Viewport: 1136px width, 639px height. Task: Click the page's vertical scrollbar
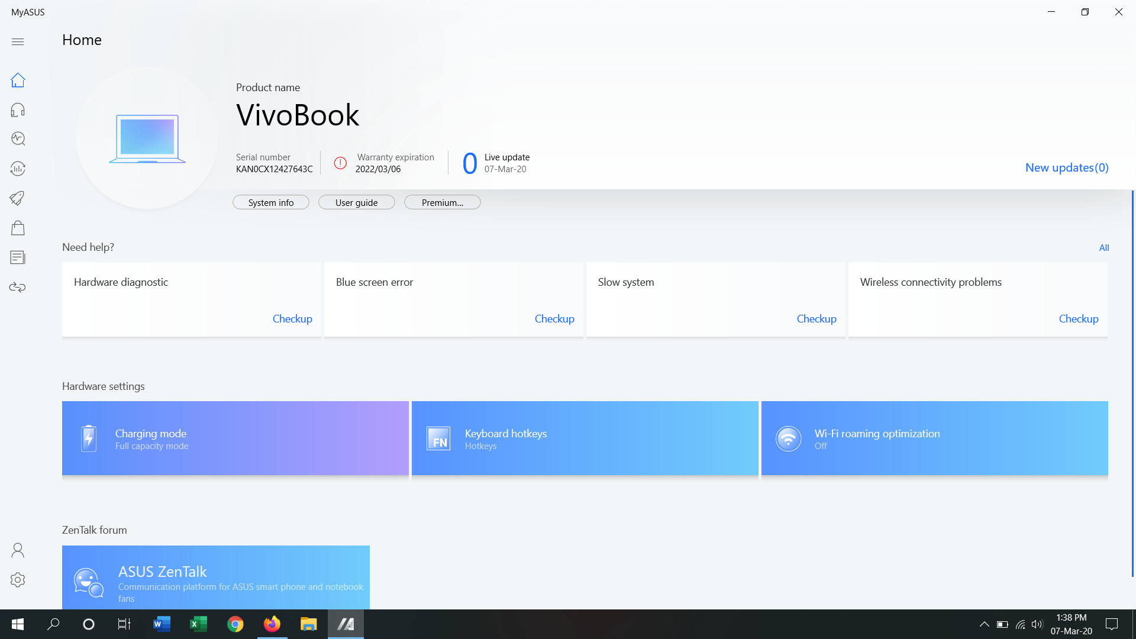1132,383
